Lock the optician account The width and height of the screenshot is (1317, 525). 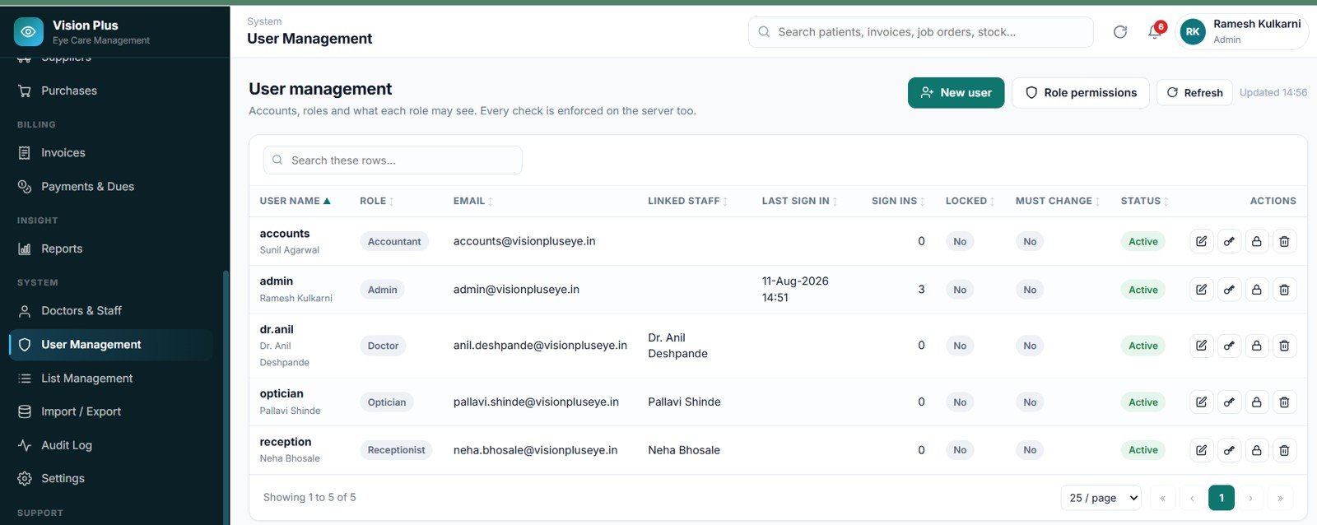tap(1256, 402)
